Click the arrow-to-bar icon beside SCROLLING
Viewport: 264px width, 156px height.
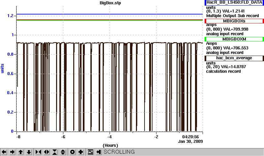[99, 152]
